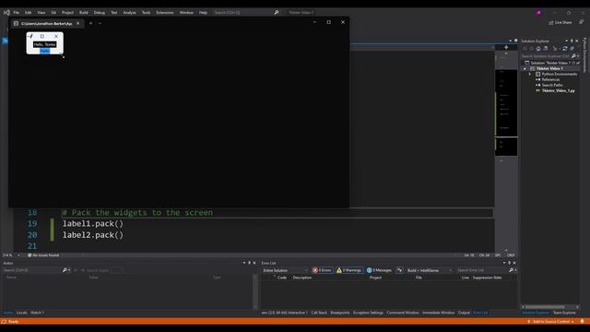Viewport: 590px width, 332px height.
Task: Open the File menu
Action: point(17,12)
